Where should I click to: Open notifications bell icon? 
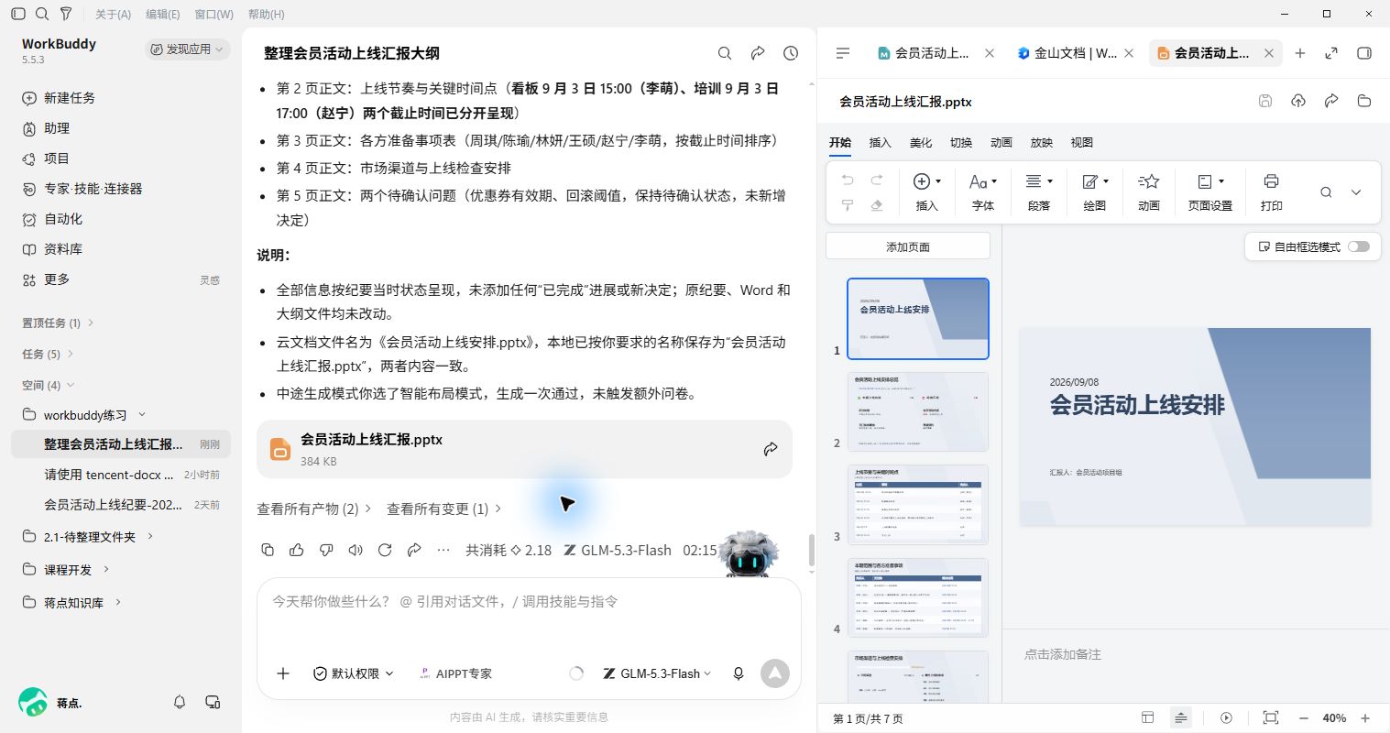click(x=180, y=702)
